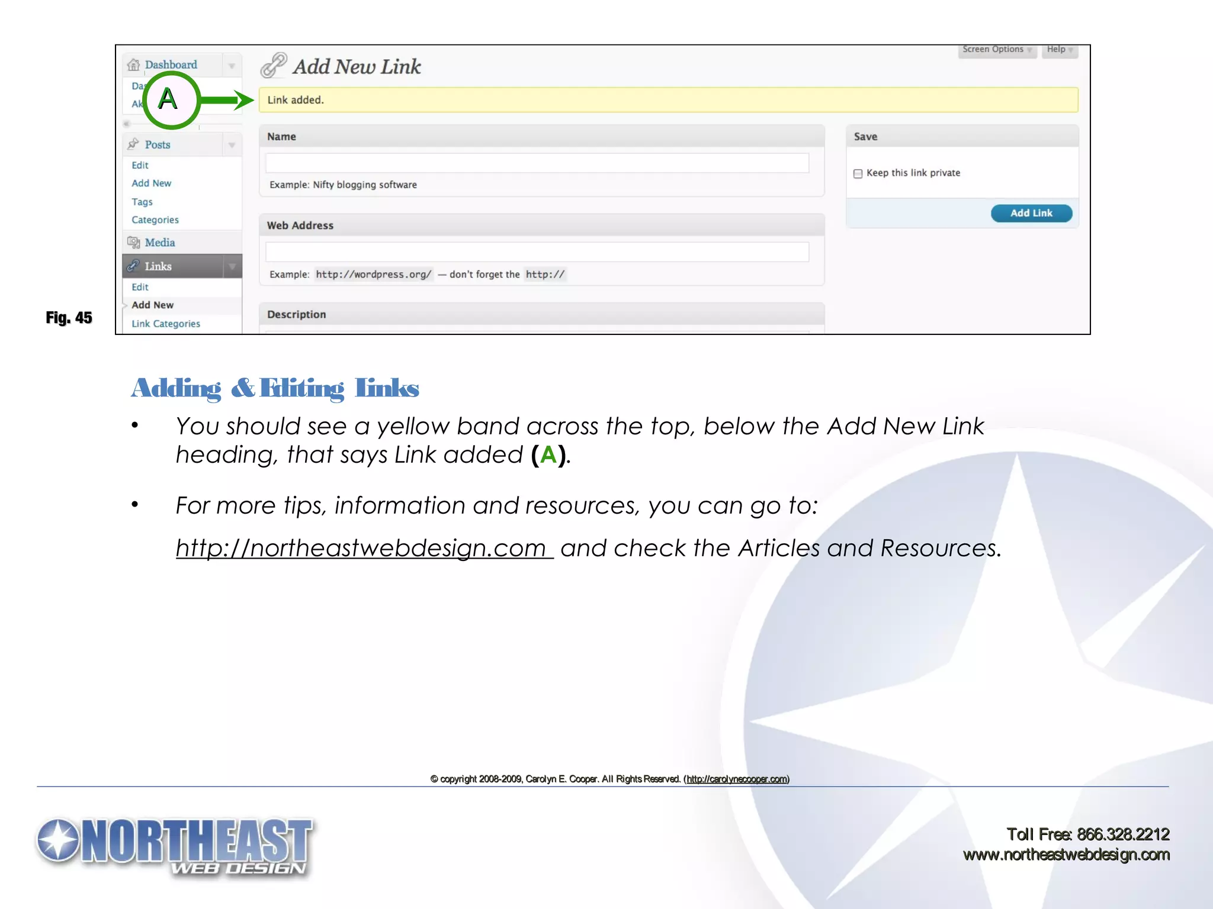The width and height of the screenshot is (1213, 909).
Task: Click the Fig. 45 label
Action: pos(69,318)
